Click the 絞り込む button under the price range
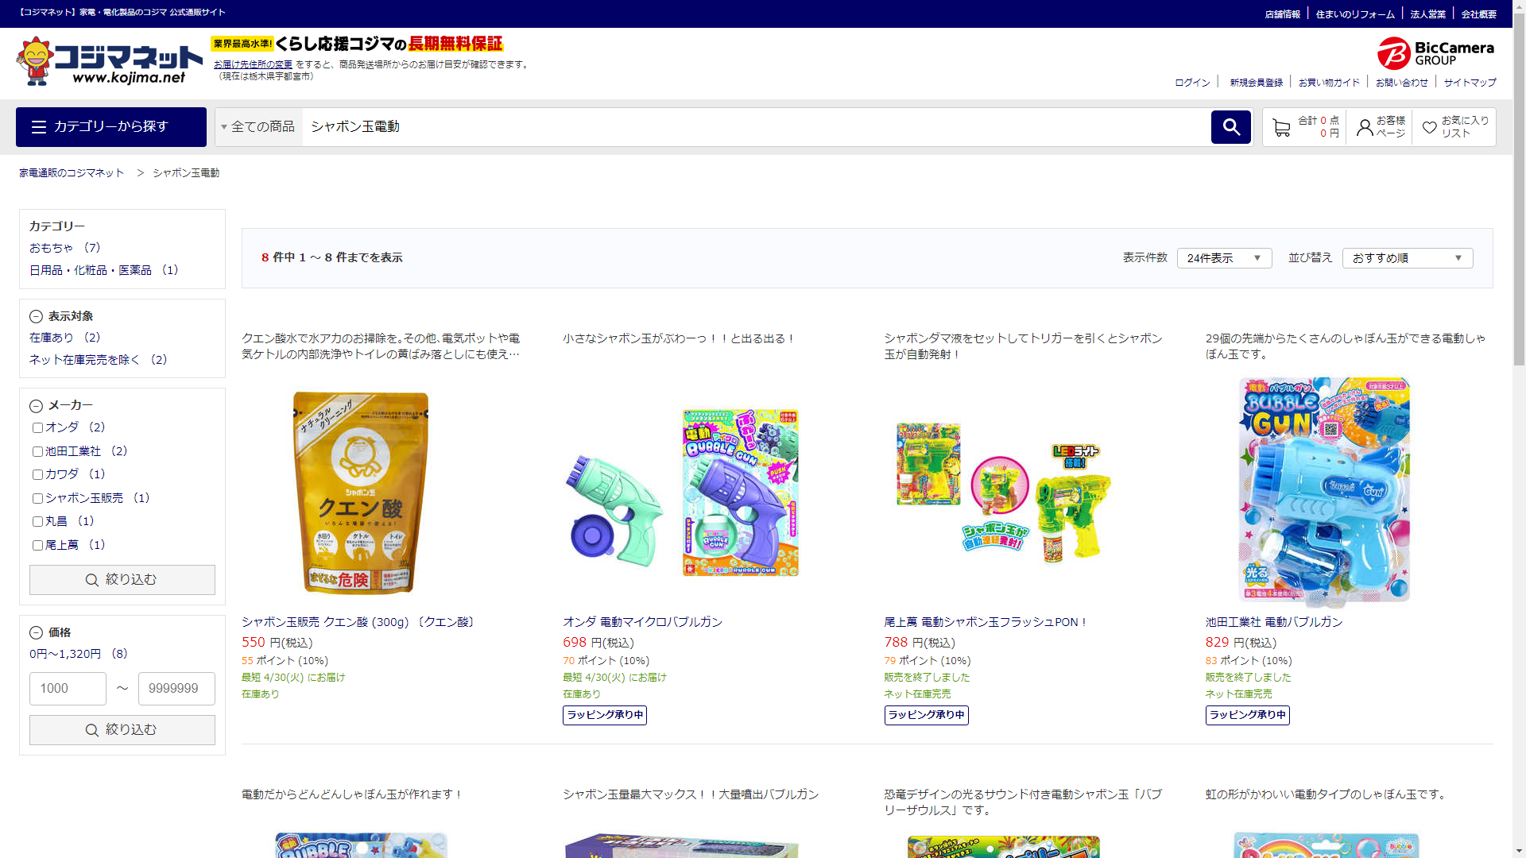 coord(122,730)
